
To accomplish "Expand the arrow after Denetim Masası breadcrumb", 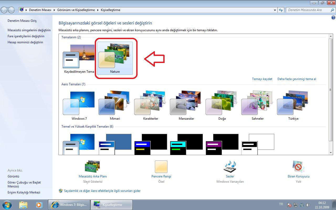I will point(54,10).
